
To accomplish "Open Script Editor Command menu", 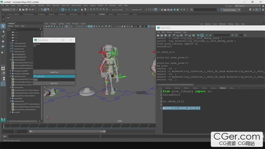I will [x=177, y=32].
